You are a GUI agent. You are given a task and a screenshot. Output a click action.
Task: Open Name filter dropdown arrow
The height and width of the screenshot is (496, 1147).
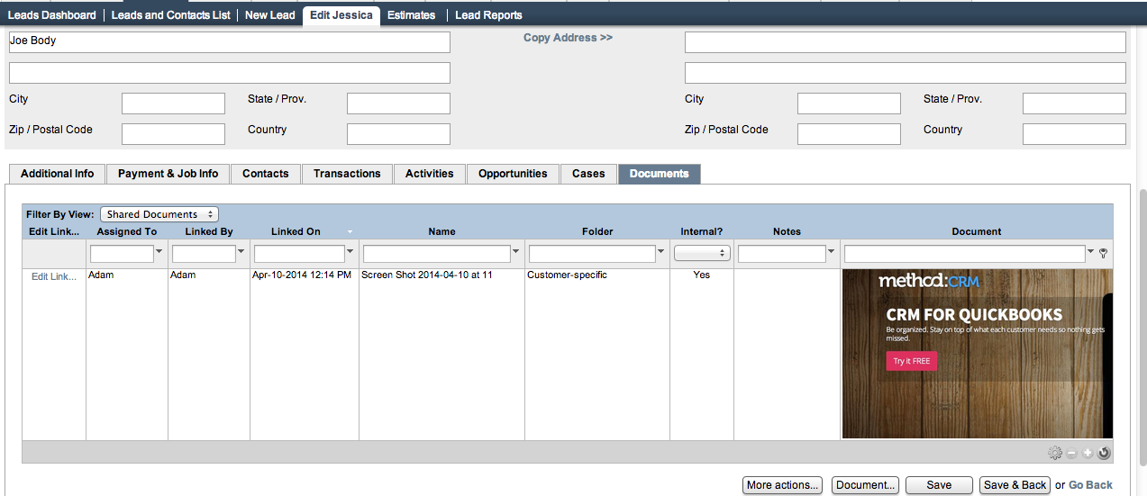pos(516,253)
